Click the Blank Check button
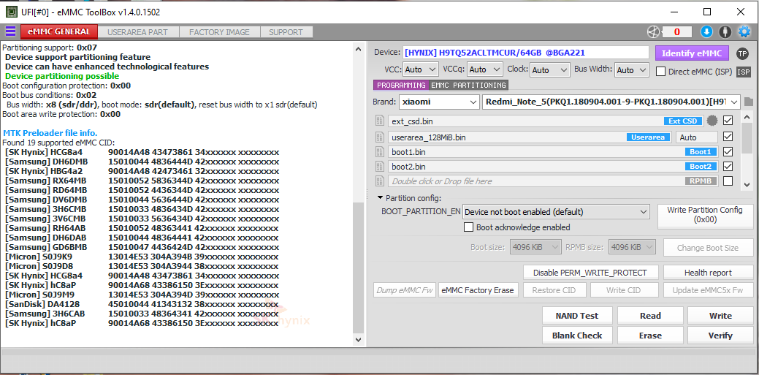 click(x=577, y=336)
